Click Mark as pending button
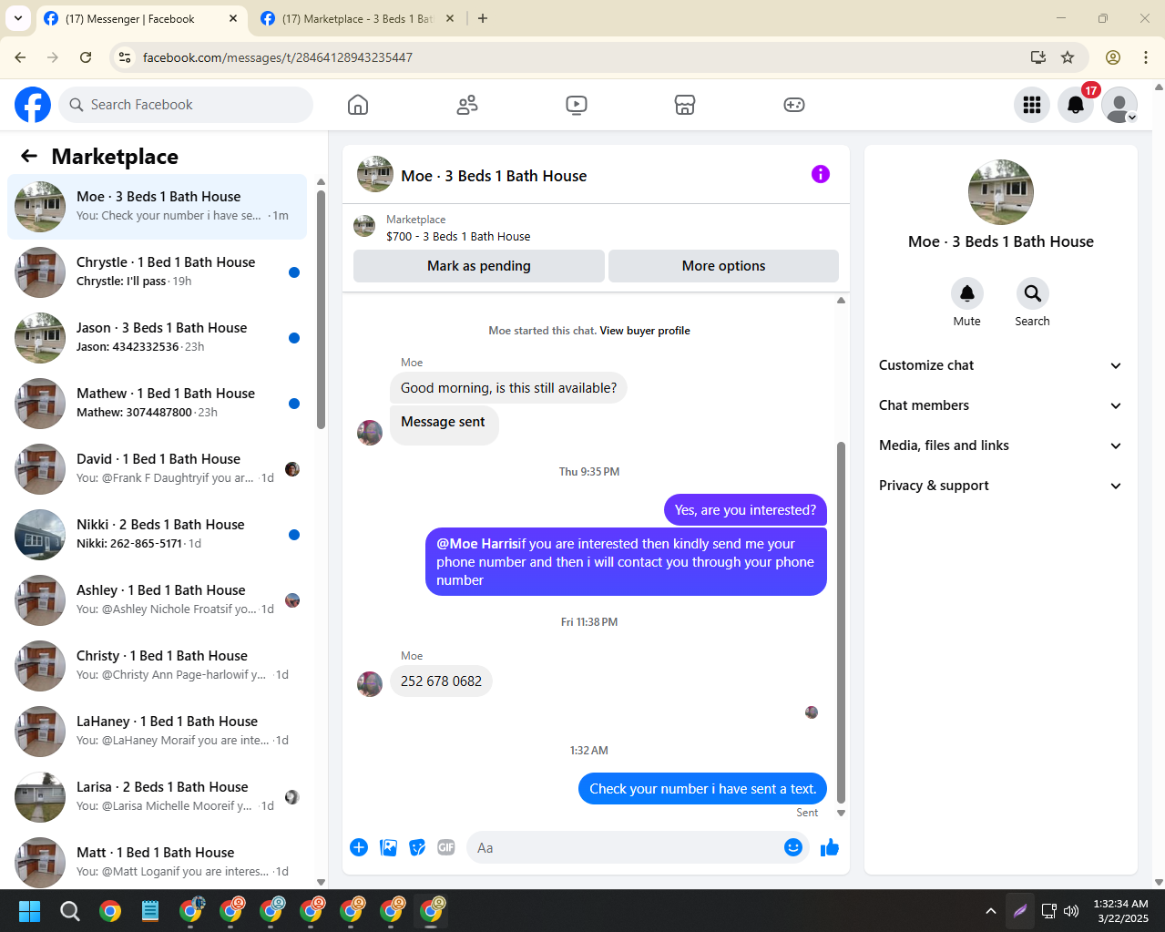Viewport: 1165px width, 932px height. point(479,266)
